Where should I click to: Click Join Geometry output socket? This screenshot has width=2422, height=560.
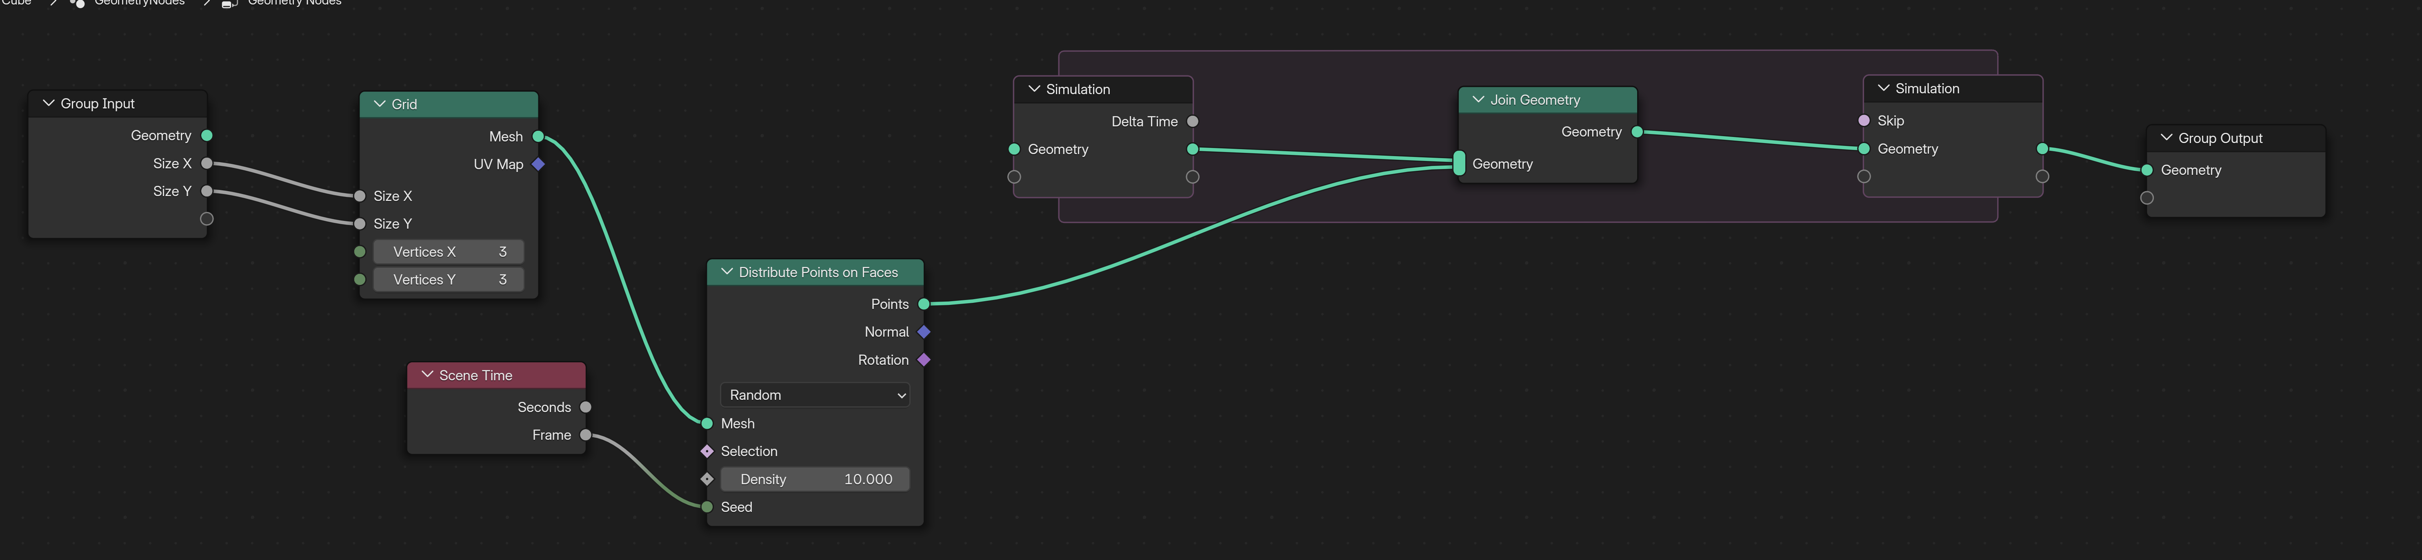tap(1637, 132)
